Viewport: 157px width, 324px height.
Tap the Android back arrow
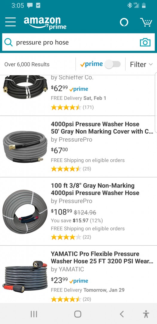click(x=122, y=314)
